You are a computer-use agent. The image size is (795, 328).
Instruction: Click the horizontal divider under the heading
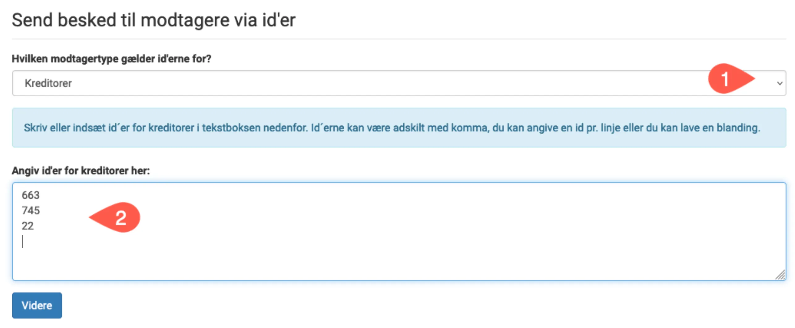tap(399, 39)
